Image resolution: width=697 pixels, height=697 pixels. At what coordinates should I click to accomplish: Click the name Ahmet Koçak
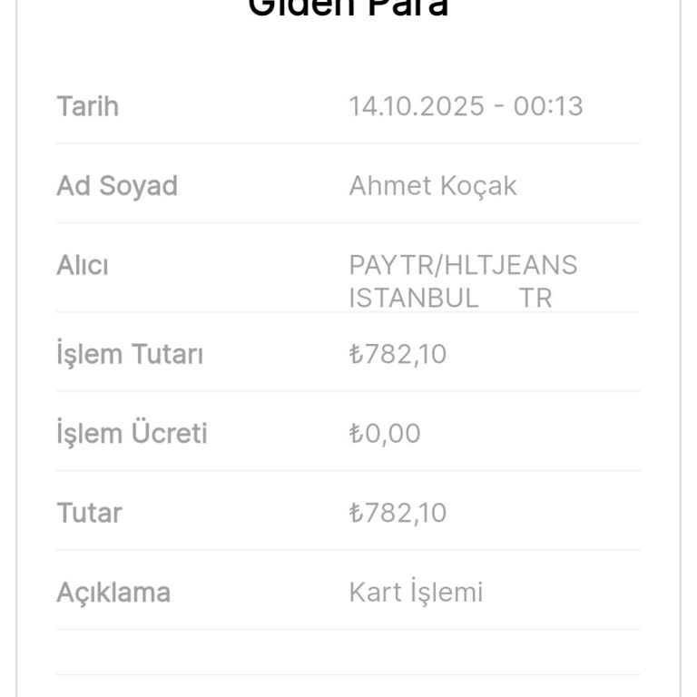[433, 186]
